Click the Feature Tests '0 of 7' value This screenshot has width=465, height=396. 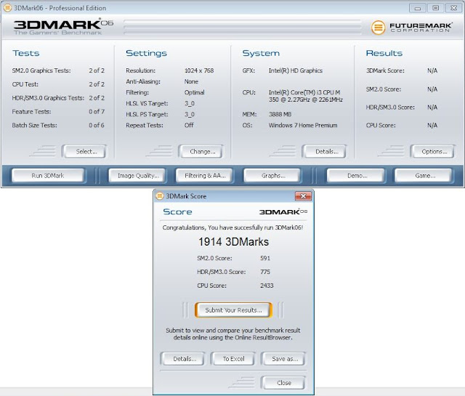pyautogui.click(x=97, y=111)
